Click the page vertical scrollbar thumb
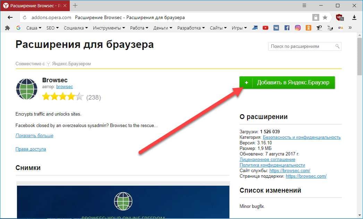 point(359,57)
